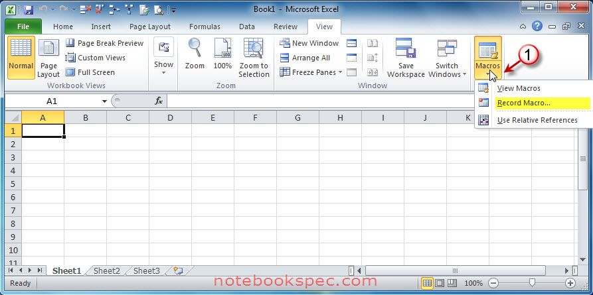Click View Side by Side icon
This screenshot has height=295, width=593.
tap(373, 43)
